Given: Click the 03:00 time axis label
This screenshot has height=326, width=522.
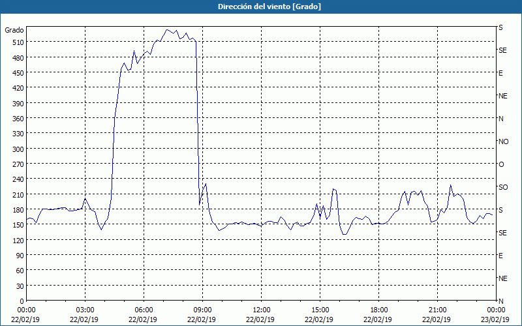Looking at the screenshot, I should click(85, 310).
